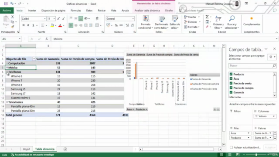Apply bold formatting with N button
The width and height of the screenshot is (279, 157).
tap(23, 25)
